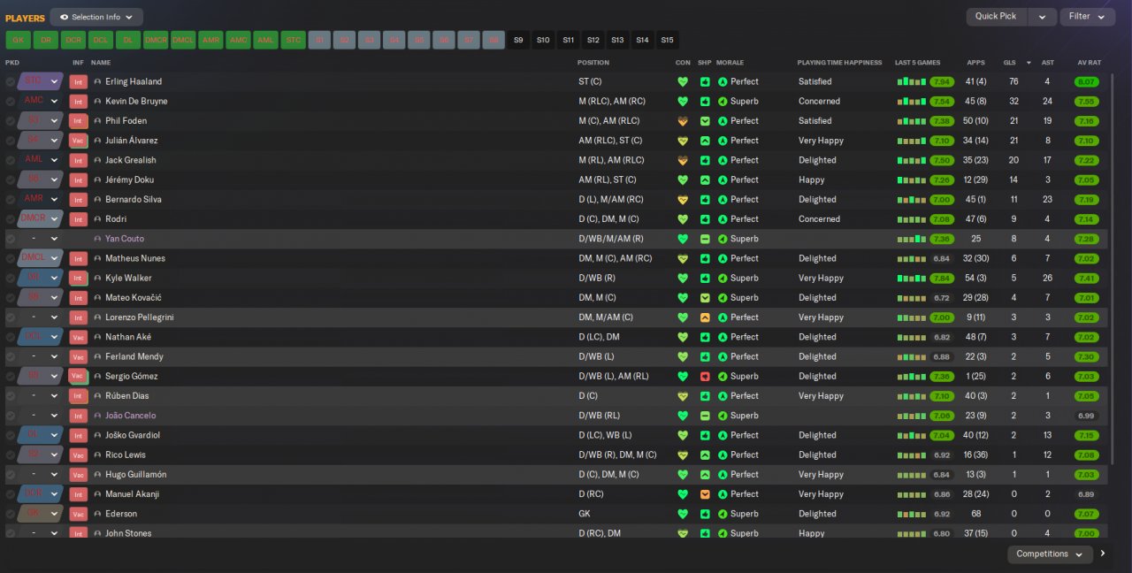The height and width of the screenshot is (573, 1132).
Task: Click Sergio Gómez's red match sharpness icon
Action: 705,377
